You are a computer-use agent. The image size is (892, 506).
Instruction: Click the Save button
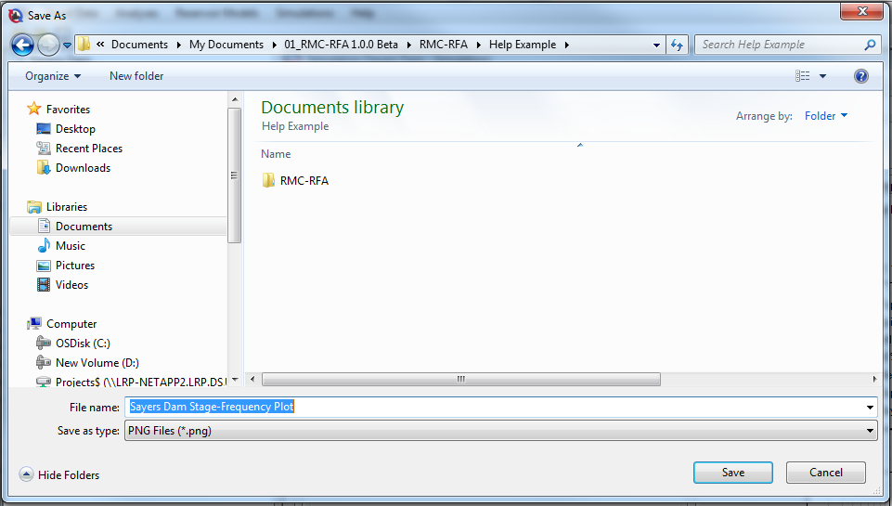coord(732,473)
